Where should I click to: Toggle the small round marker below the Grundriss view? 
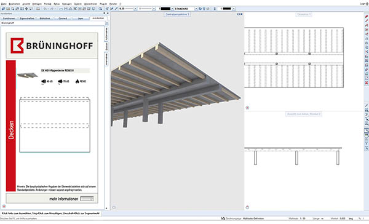[x=247, y=108]
